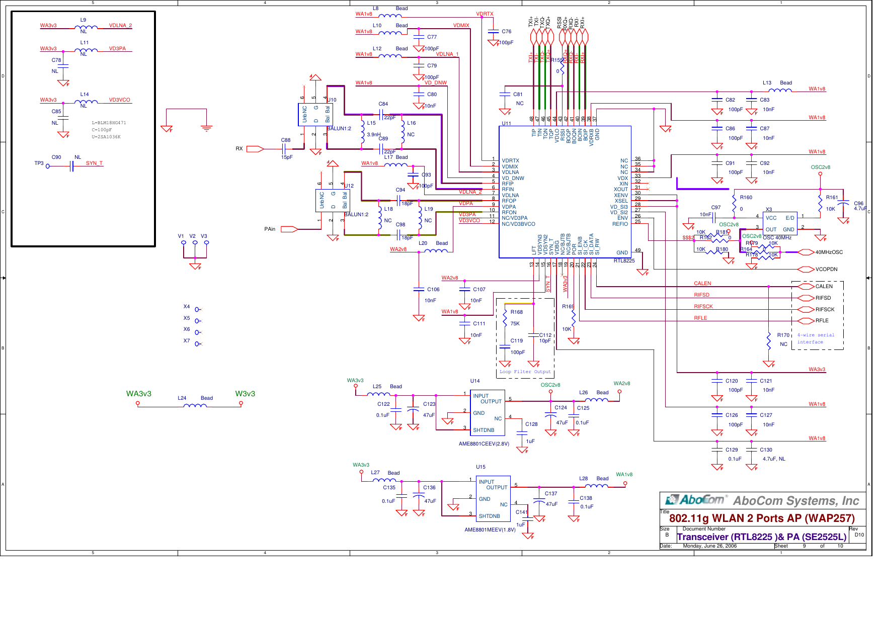Screen dimensions: 883x624
Task: Select the VCOPDN port symbol
Action: coord(806,270)
